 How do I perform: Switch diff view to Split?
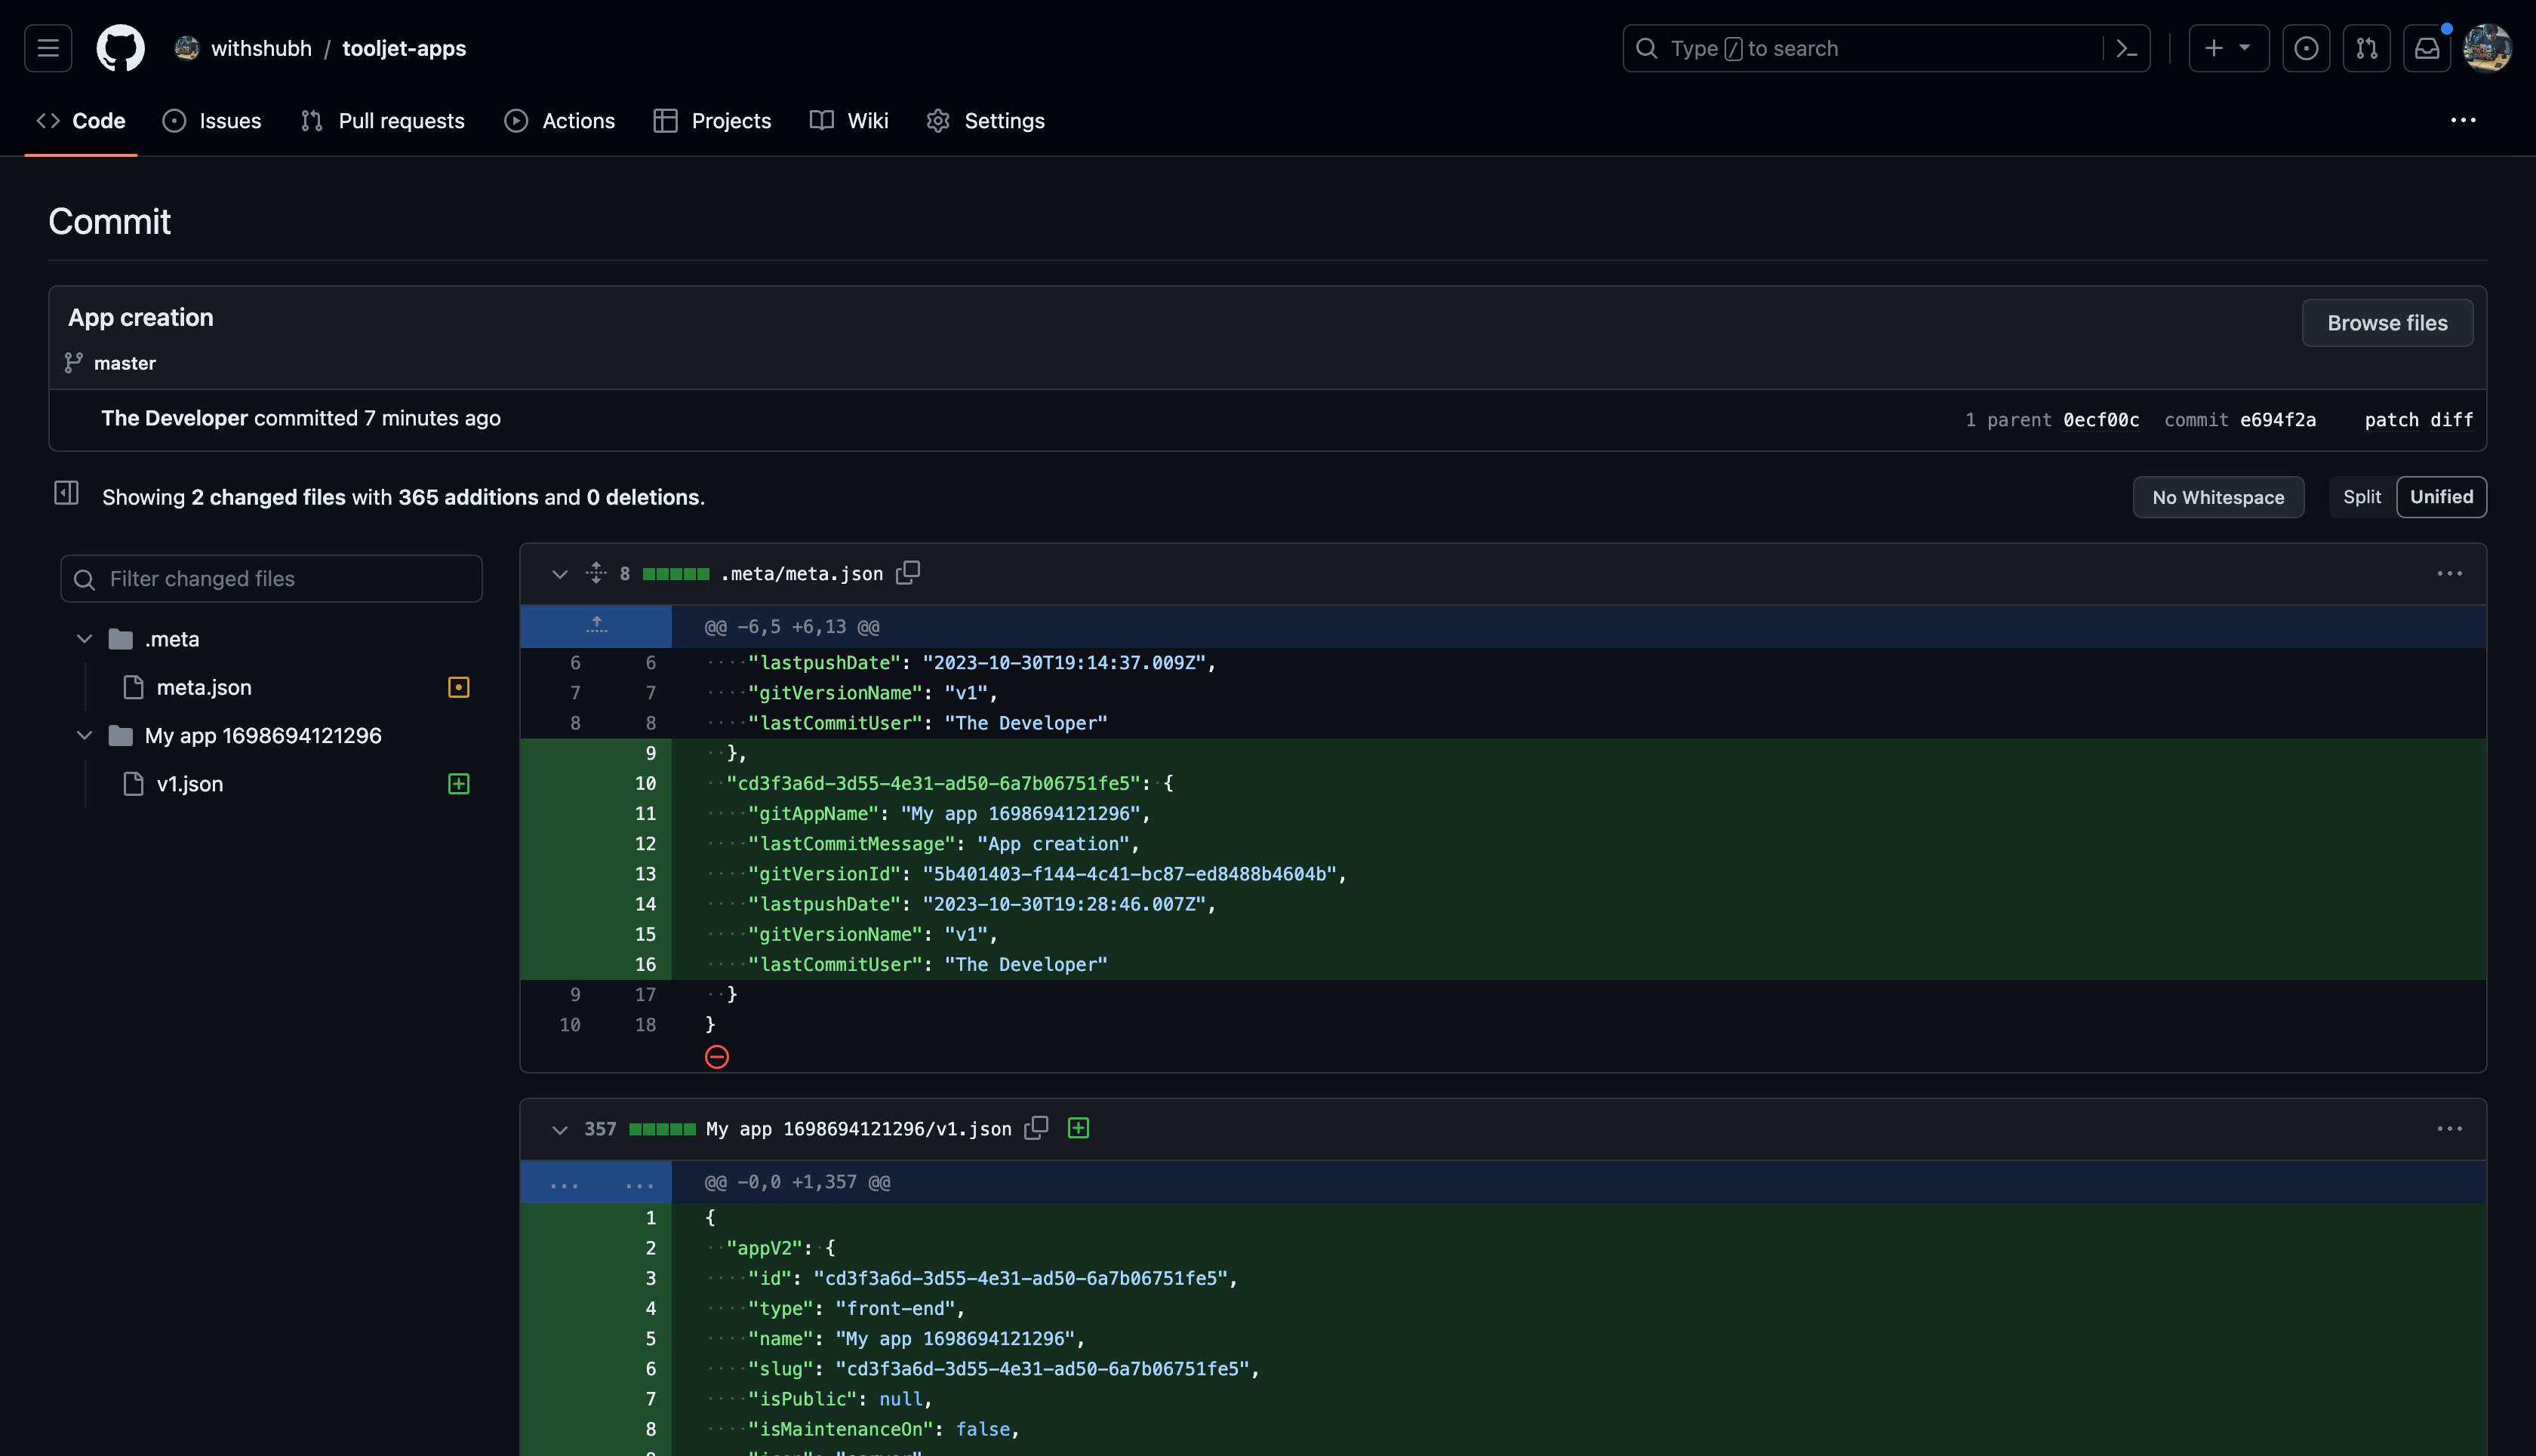[x=2361, y=497]
